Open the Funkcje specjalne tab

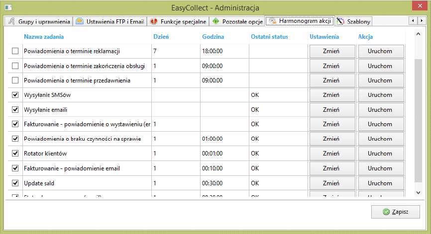[178, 21]
